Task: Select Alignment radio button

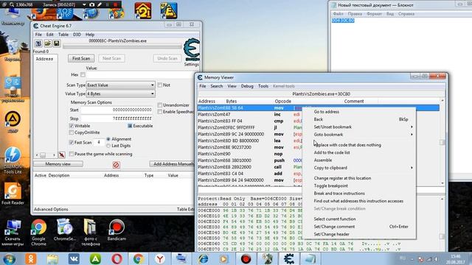Action: (x=108, y=139)
